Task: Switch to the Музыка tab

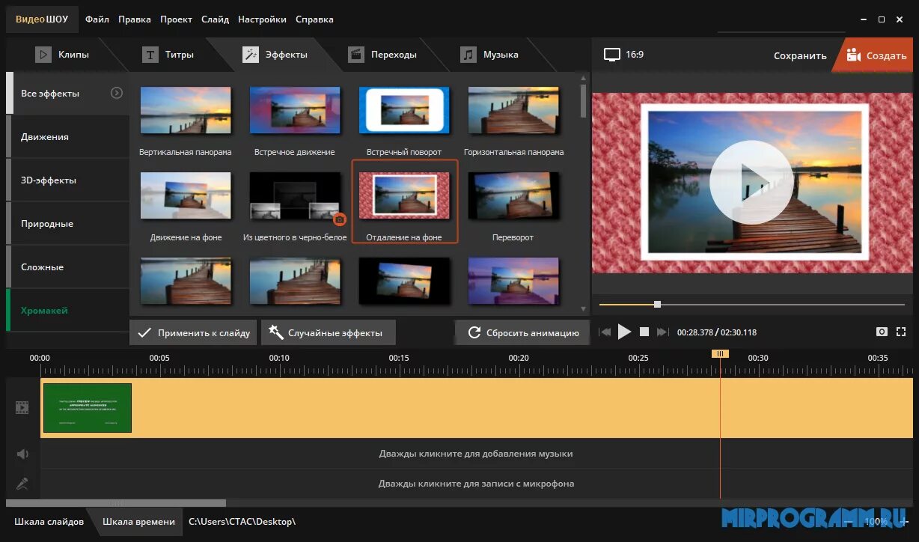Action: point(490,55)
